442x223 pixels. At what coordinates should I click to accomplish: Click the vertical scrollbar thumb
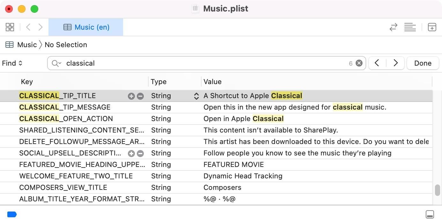tap(438, 190)
